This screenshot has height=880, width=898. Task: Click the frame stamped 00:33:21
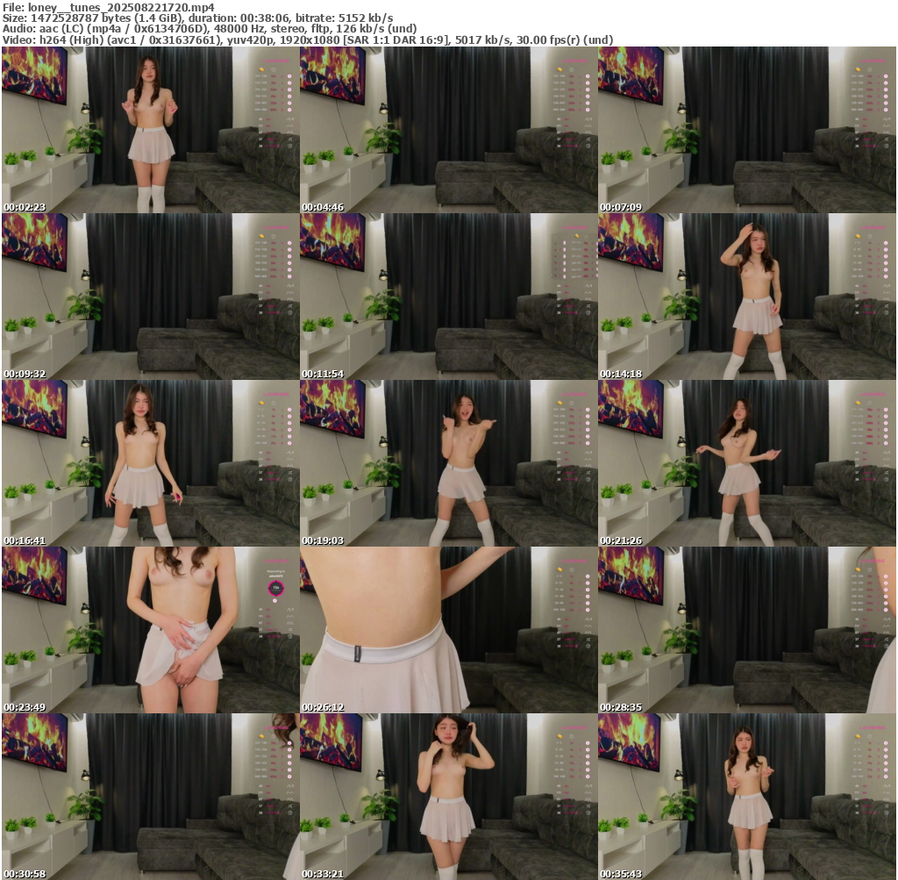[x=448, y=797]
